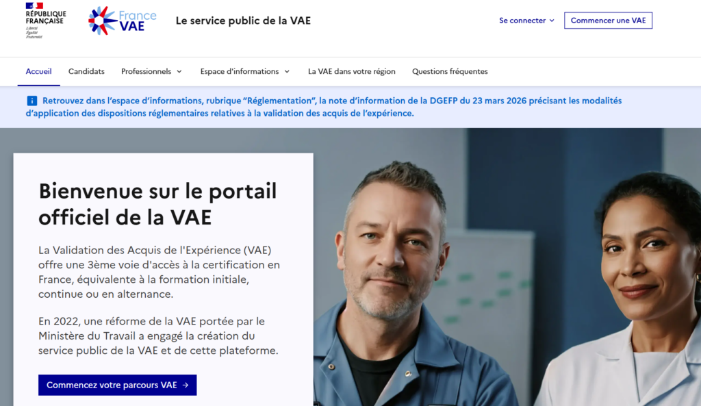Image resolution: width=701 pixels, height=406 pixels.
Task: Open Questions fréquentes page
Action: coord(450,71)
